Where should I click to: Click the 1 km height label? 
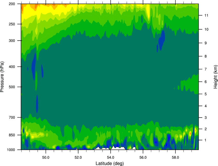click(206, 140)
